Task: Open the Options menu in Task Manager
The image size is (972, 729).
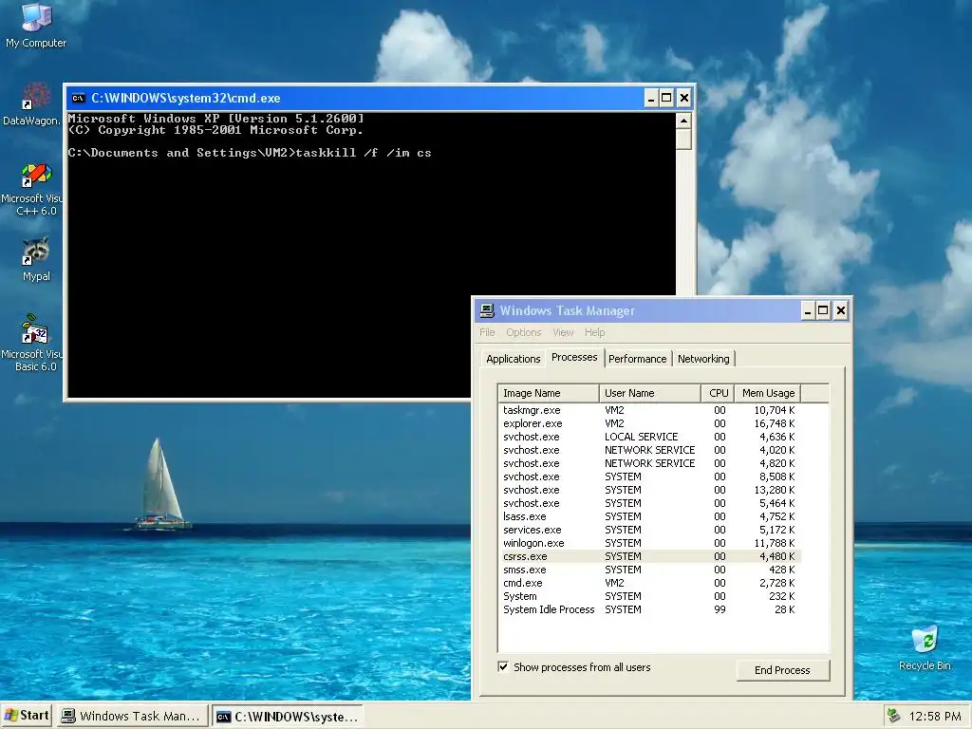Action: pyautogui.click(x=524, y=332)
